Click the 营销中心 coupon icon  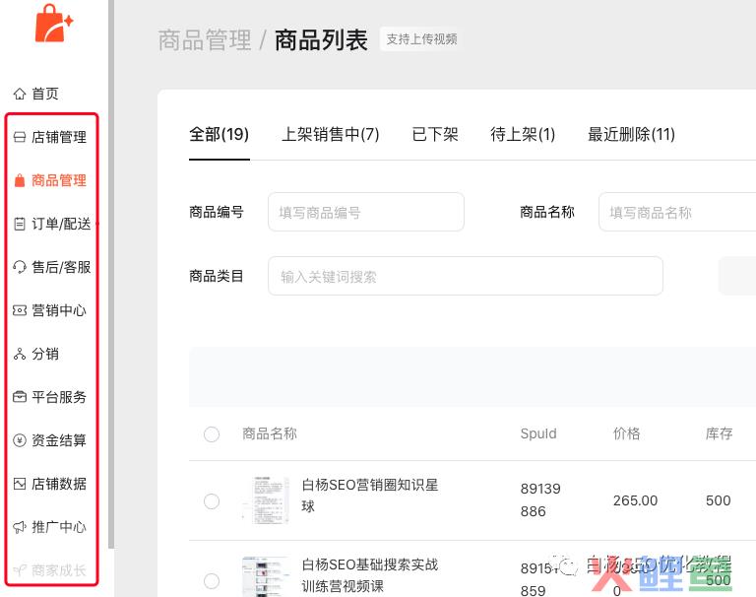tap(20, 310)
